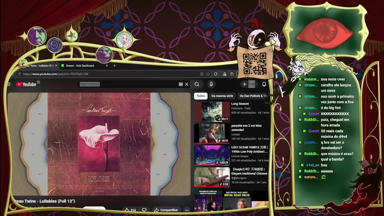Open the browser history clock icon
The image size is (384, 216).
pyautogui.click(x=232, y=74)
